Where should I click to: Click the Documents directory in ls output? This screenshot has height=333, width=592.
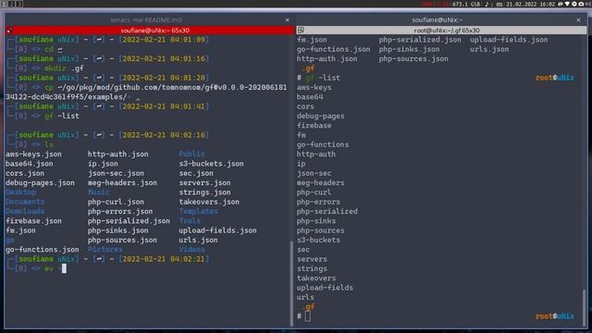pos(25,202)
